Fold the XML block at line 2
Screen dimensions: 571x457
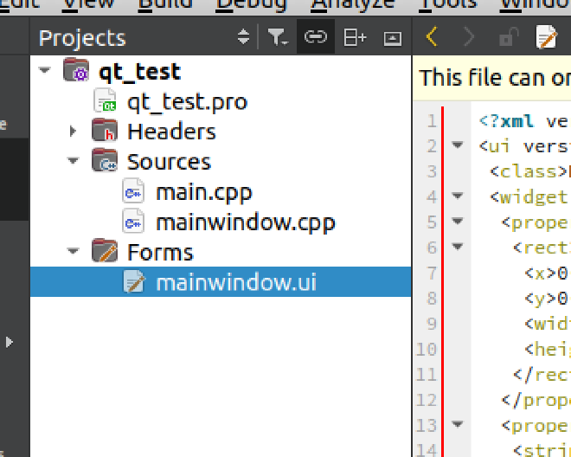coord(458,145)
